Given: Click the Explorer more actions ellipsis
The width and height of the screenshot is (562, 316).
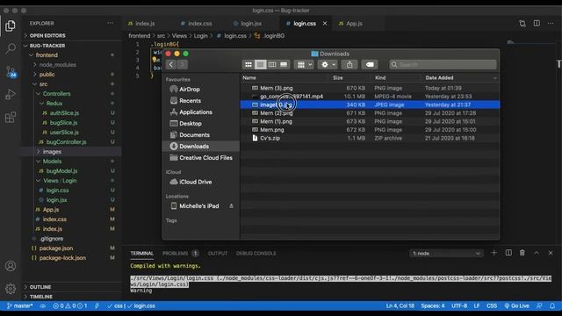Looking at the screenshot, I should coord(110,24).
